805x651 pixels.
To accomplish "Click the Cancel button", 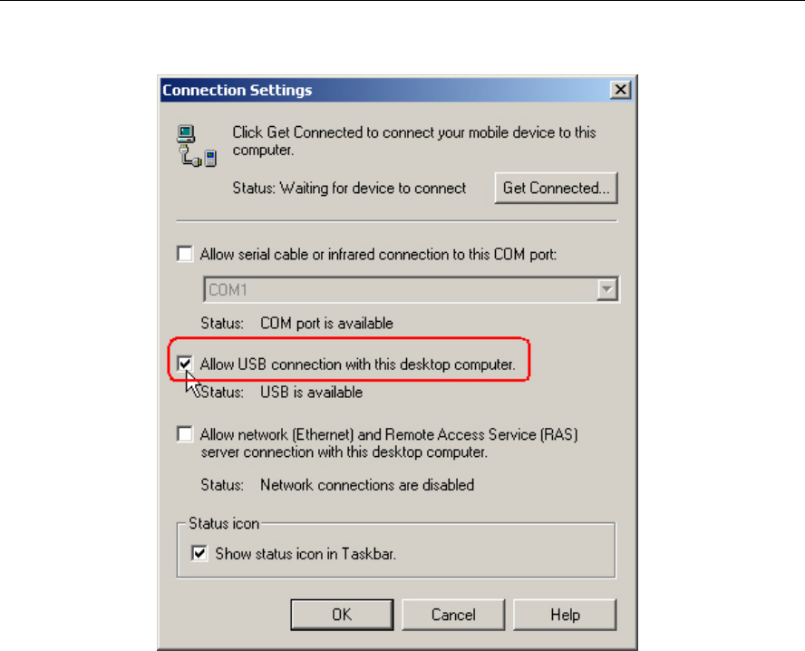I will click(453, 615).
